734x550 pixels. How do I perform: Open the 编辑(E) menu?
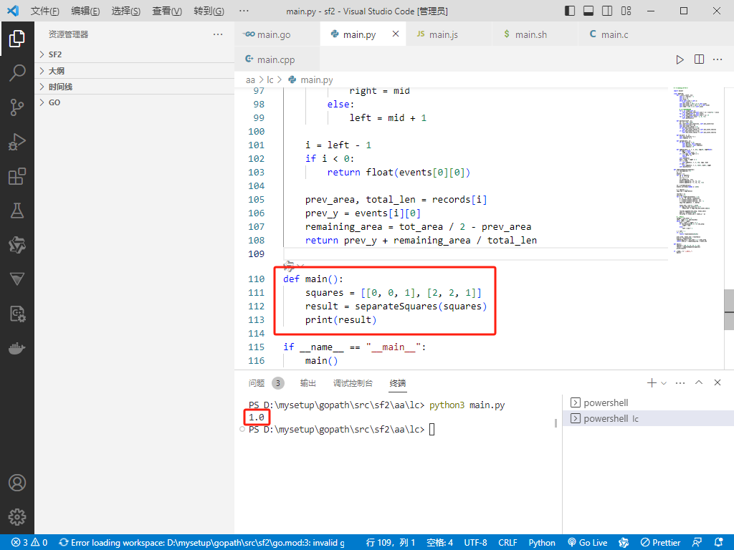point(85,11)
